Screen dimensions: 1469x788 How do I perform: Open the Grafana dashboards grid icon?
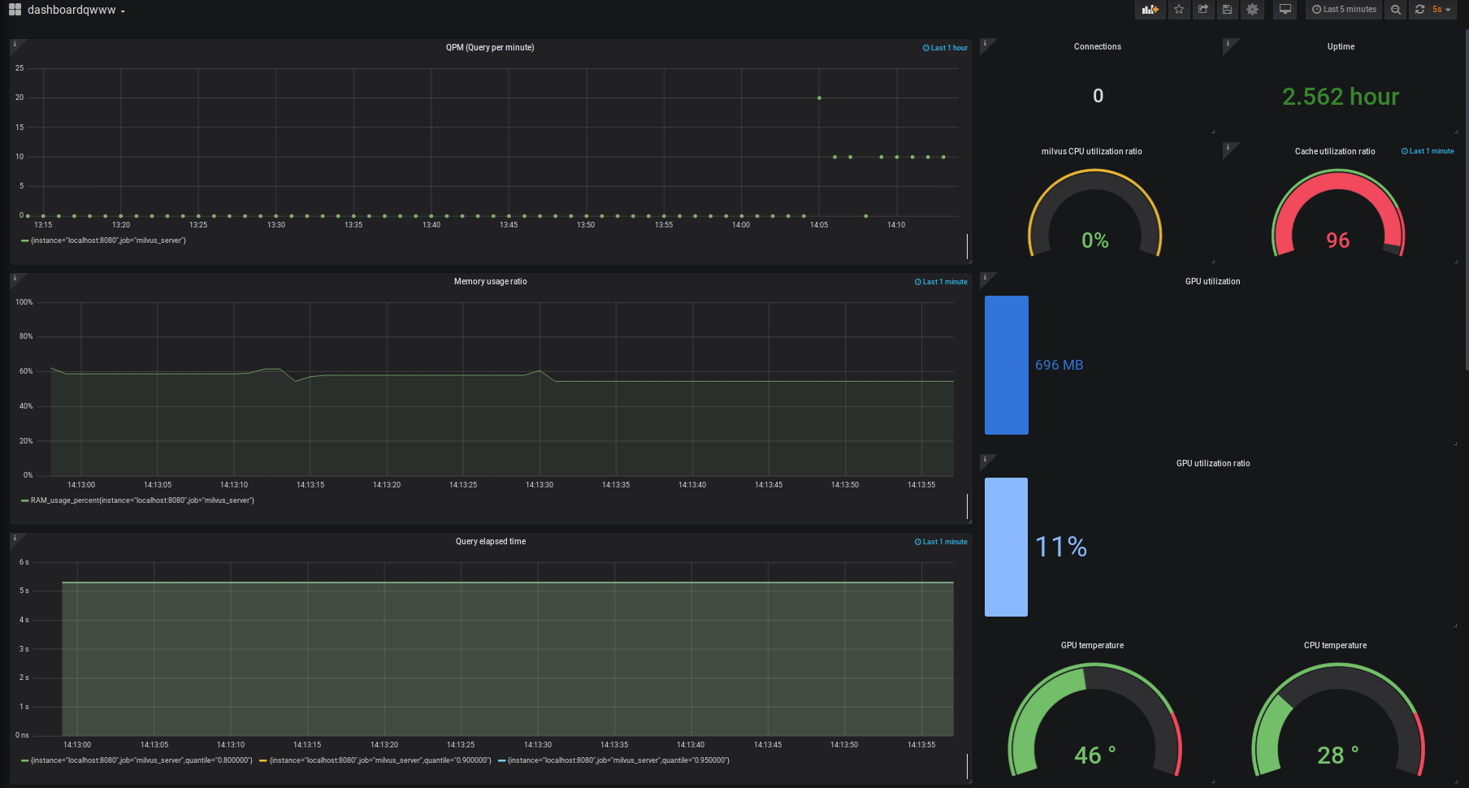click(15, 10)
